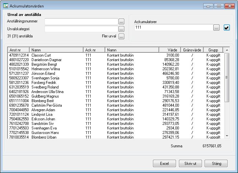This screenshot has width=238, height=173.
Task: Click the value 481044,00
Action: click(171, 105)
